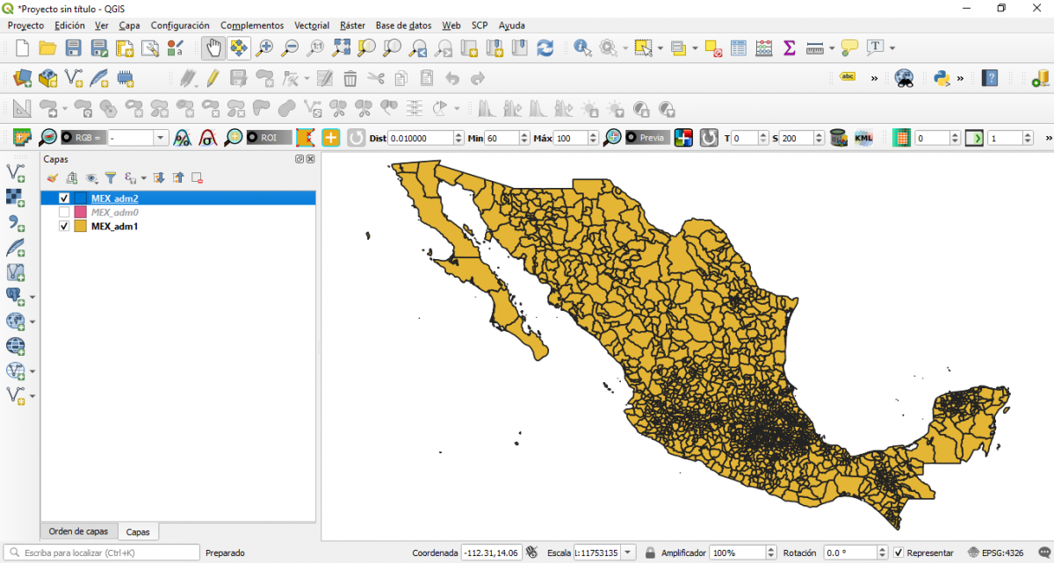Viewport: 1054px width, 563px height.
Task: Open the SCP menu
Action: (479, 25)
